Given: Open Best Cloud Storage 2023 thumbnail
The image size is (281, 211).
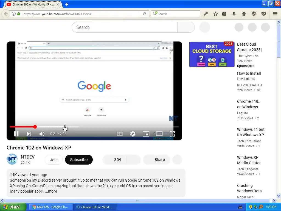Looking at the screenshot, I should [x=212, y=54].
